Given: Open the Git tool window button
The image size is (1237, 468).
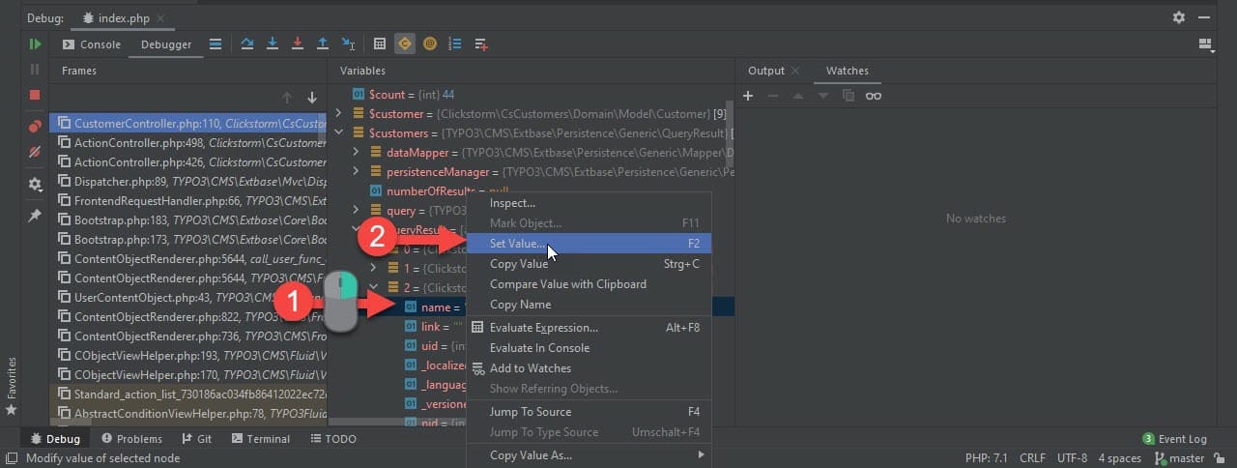Looking at the screenshot, I should (x=196, y=439).
